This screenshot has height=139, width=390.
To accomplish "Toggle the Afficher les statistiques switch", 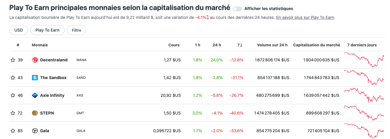I will pyautogui.click(x=237, y=9).
